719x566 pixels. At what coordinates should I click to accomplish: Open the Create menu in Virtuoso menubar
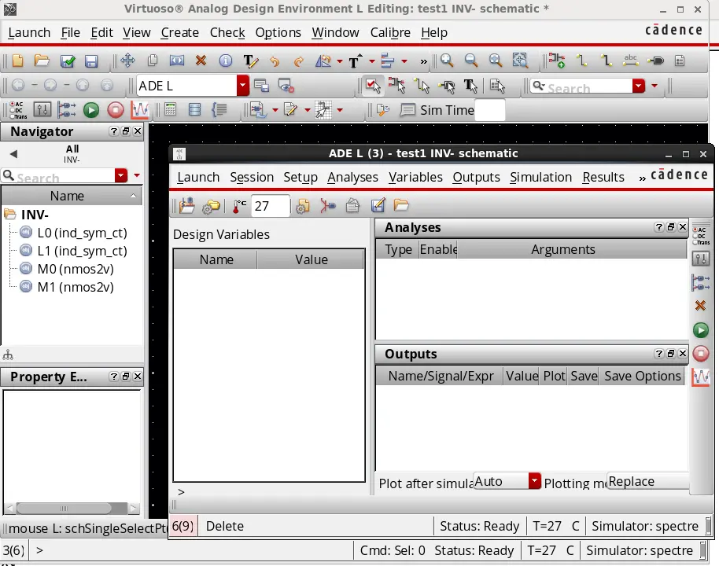(179, 32)
